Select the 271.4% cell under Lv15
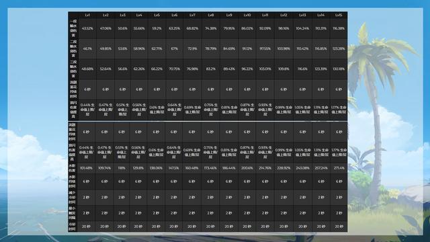 (x=339, y=168)
